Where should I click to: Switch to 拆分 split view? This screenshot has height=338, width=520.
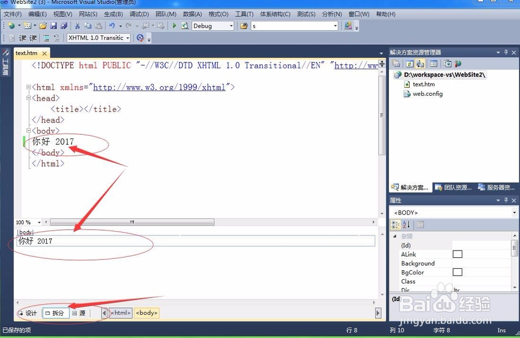56,313
